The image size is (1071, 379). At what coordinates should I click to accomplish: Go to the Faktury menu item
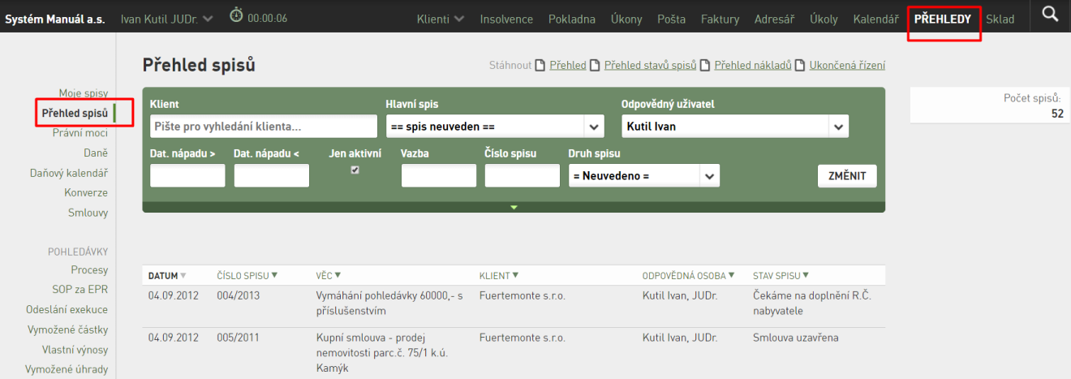720,19
